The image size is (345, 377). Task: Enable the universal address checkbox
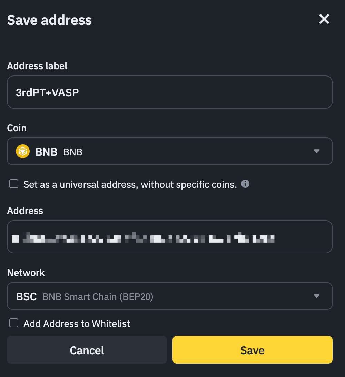tap(14, 184)
